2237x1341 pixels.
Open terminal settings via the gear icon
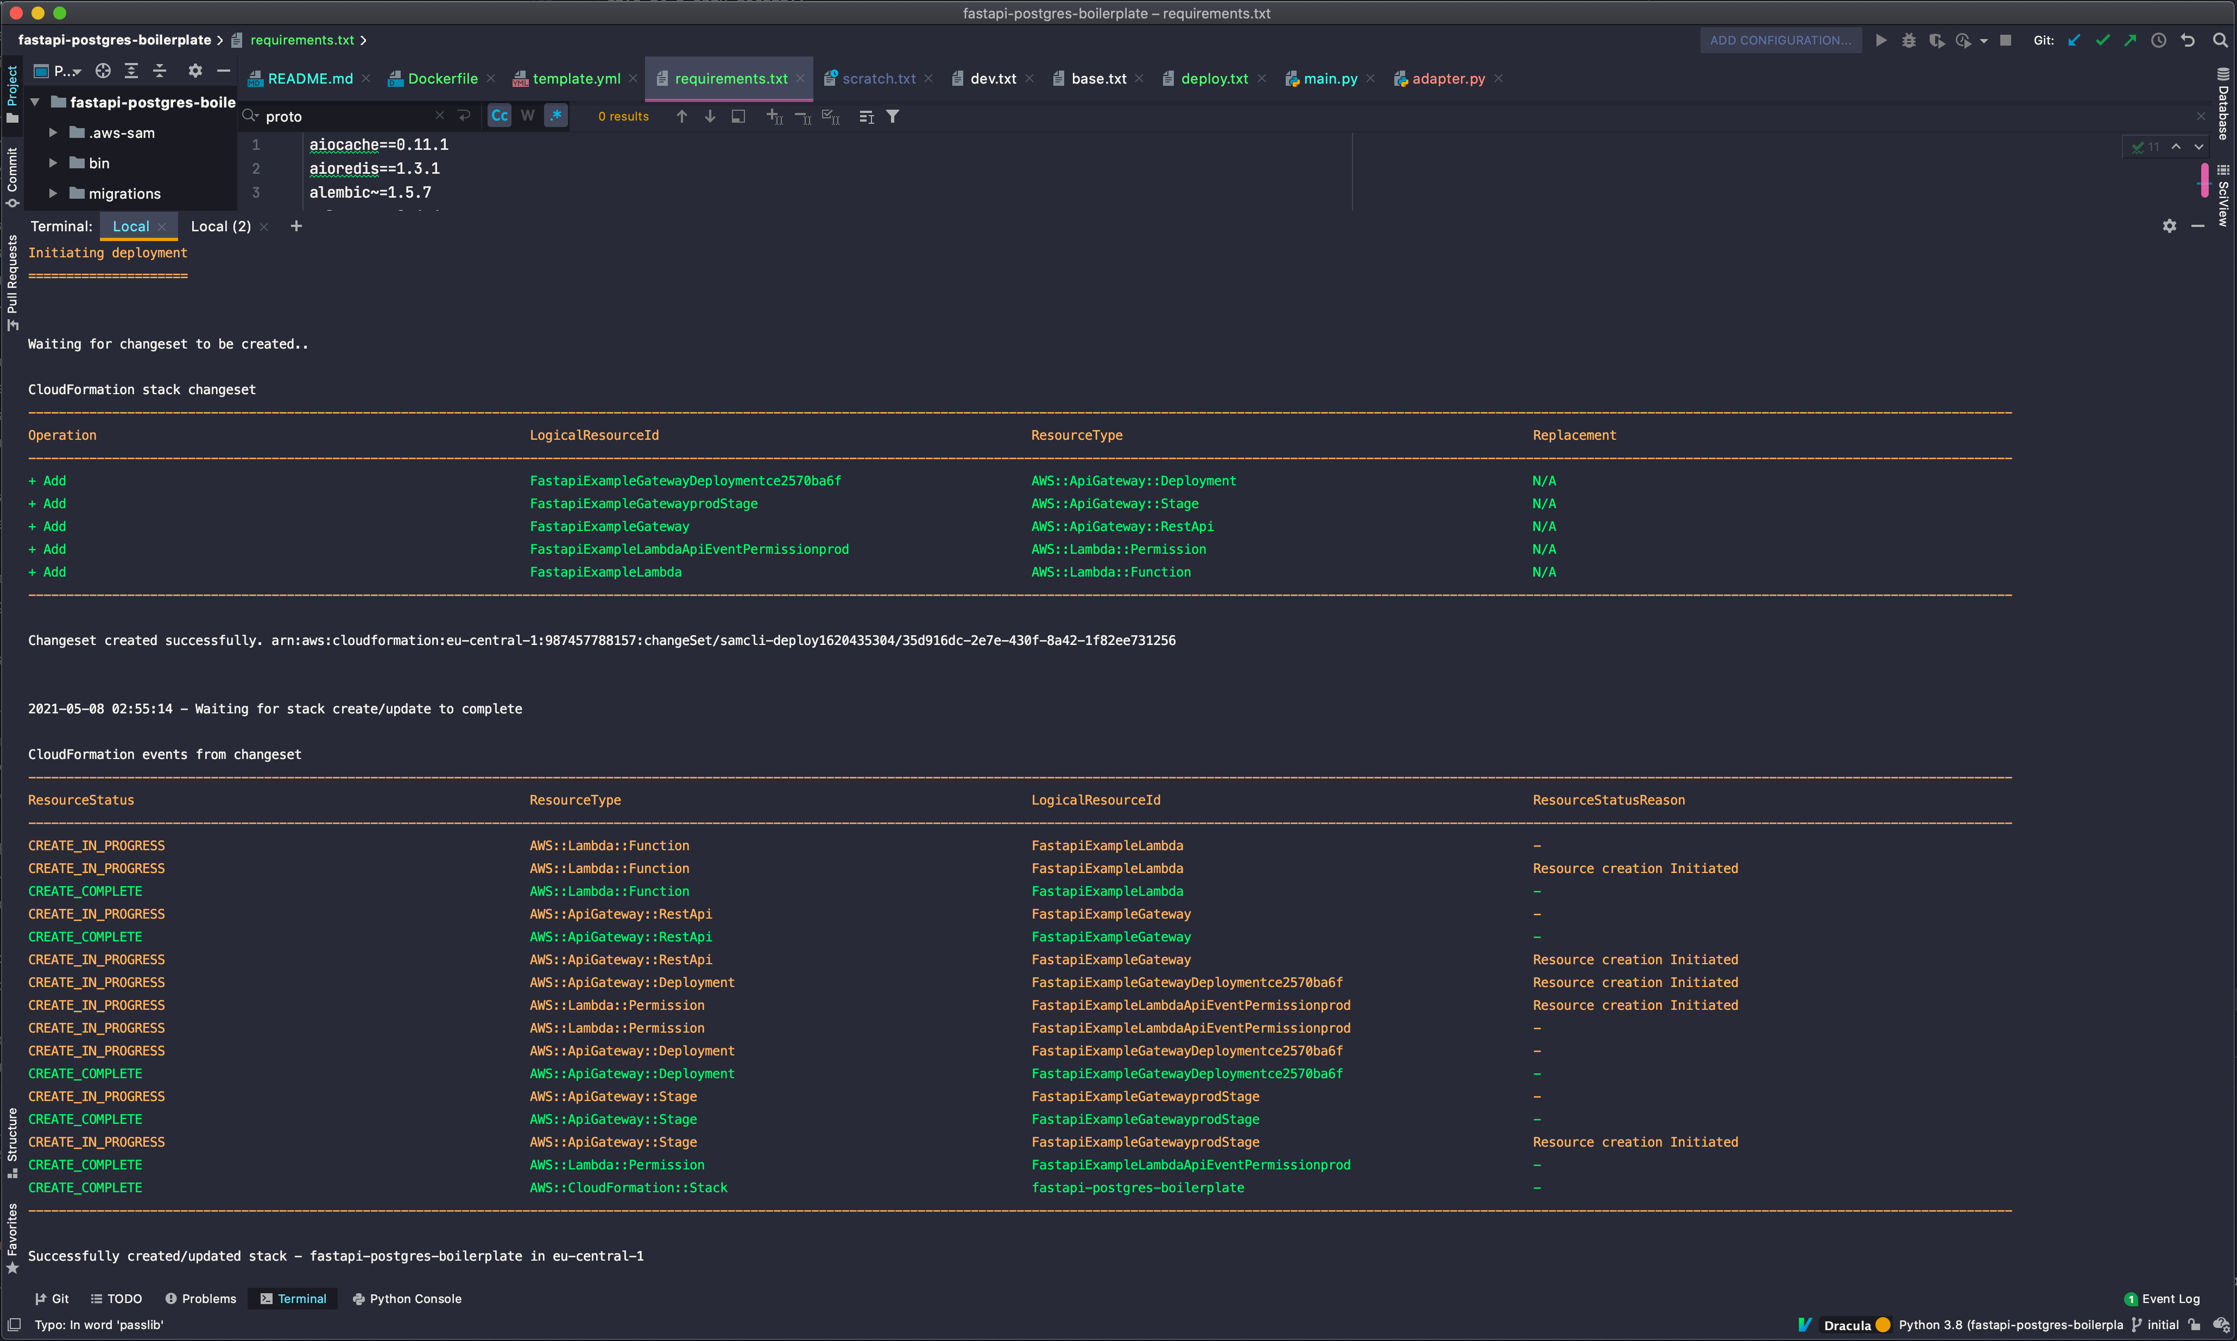(2169, 226)
